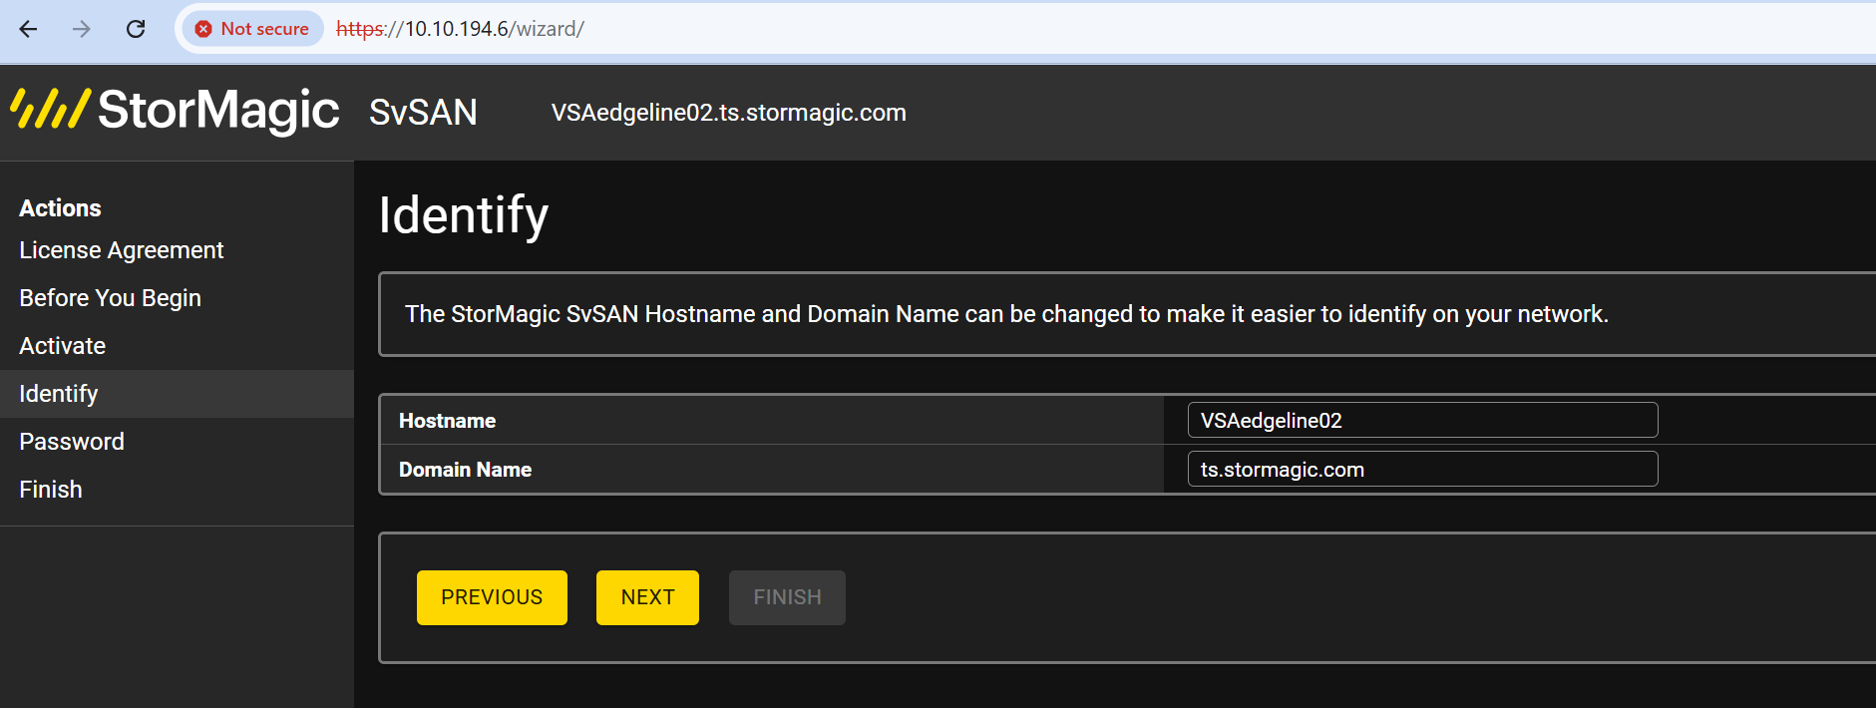Select VSAedgeline02.ts.stormagic.com header text
1876x708 pixels.
coord(728,113)
